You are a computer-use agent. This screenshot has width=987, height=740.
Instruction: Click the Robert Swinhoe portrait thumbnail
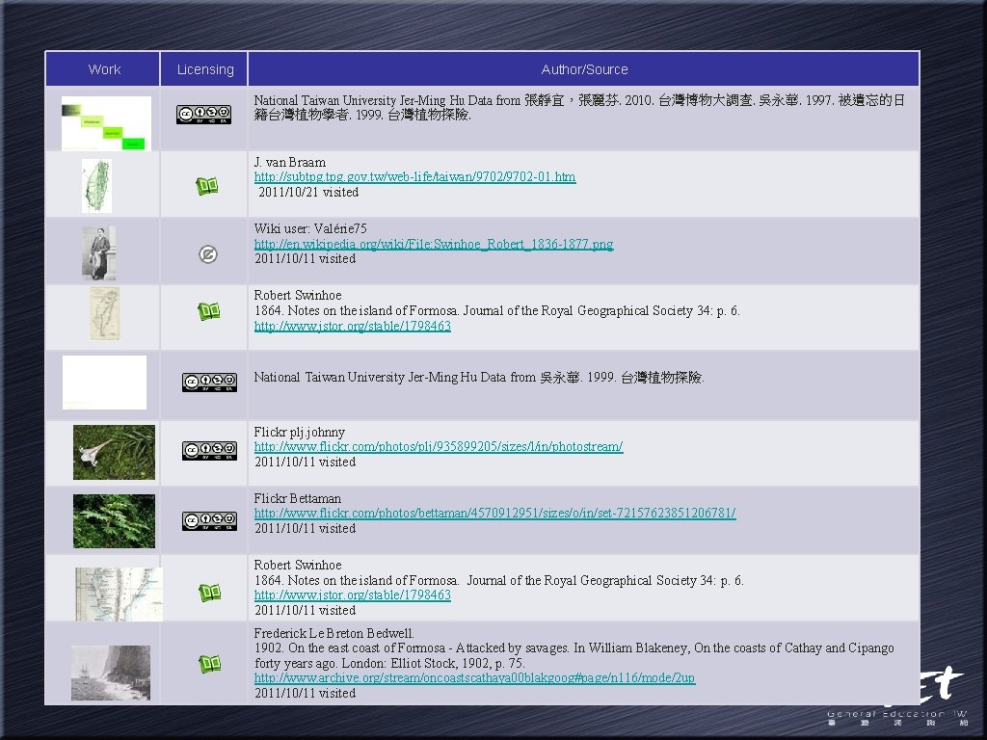click(x=99, y=253)
